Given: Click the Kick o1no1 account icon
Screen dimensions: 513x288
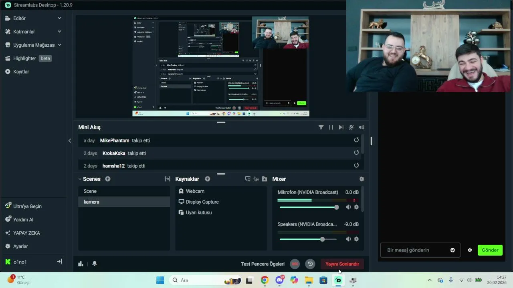Looking at the screenshot, I should pyautogui.click(x=8, y=262).
